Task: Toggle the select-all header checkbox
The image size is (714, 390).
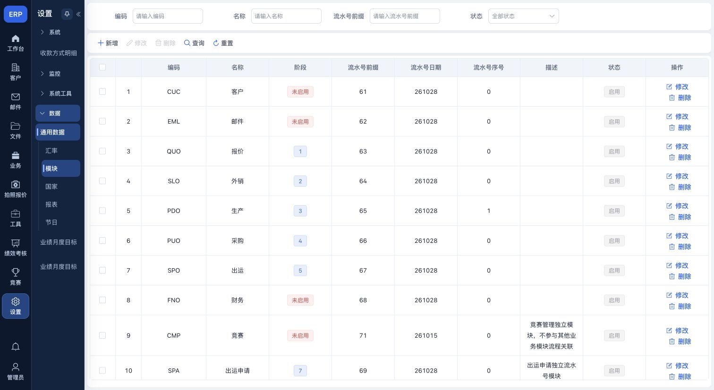Action: coord(102,67)
